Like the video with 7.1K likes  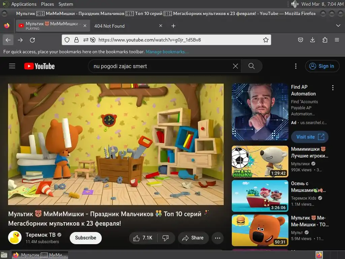pos(143,238)
